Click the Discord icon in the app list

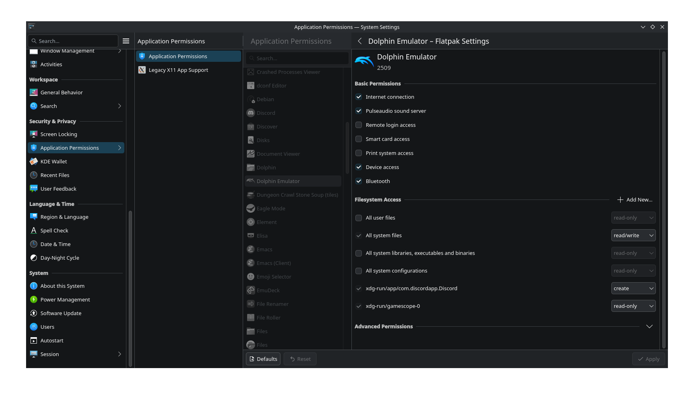(251, 113)
